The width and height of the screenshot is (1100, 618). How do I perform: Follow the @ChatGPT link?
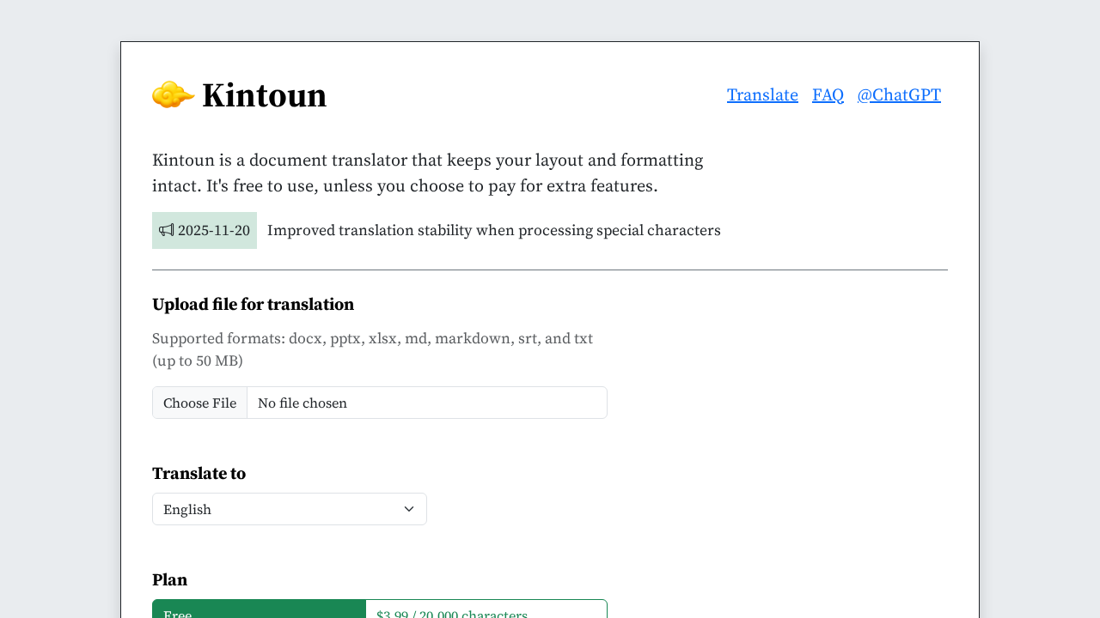(x=898, y=94)
